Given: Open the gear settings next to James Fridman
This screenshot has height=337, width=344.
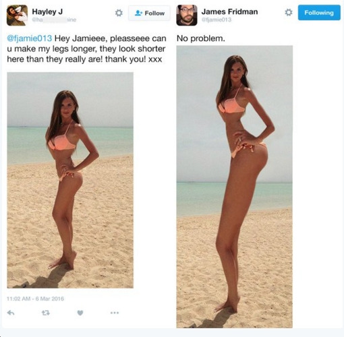Looking at the screenshot, I should click(x=289, y=12).
